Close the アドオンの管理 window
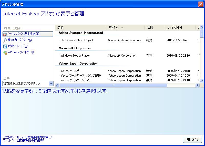The height and width of the screenshot is (146, 205). [201, 4]
